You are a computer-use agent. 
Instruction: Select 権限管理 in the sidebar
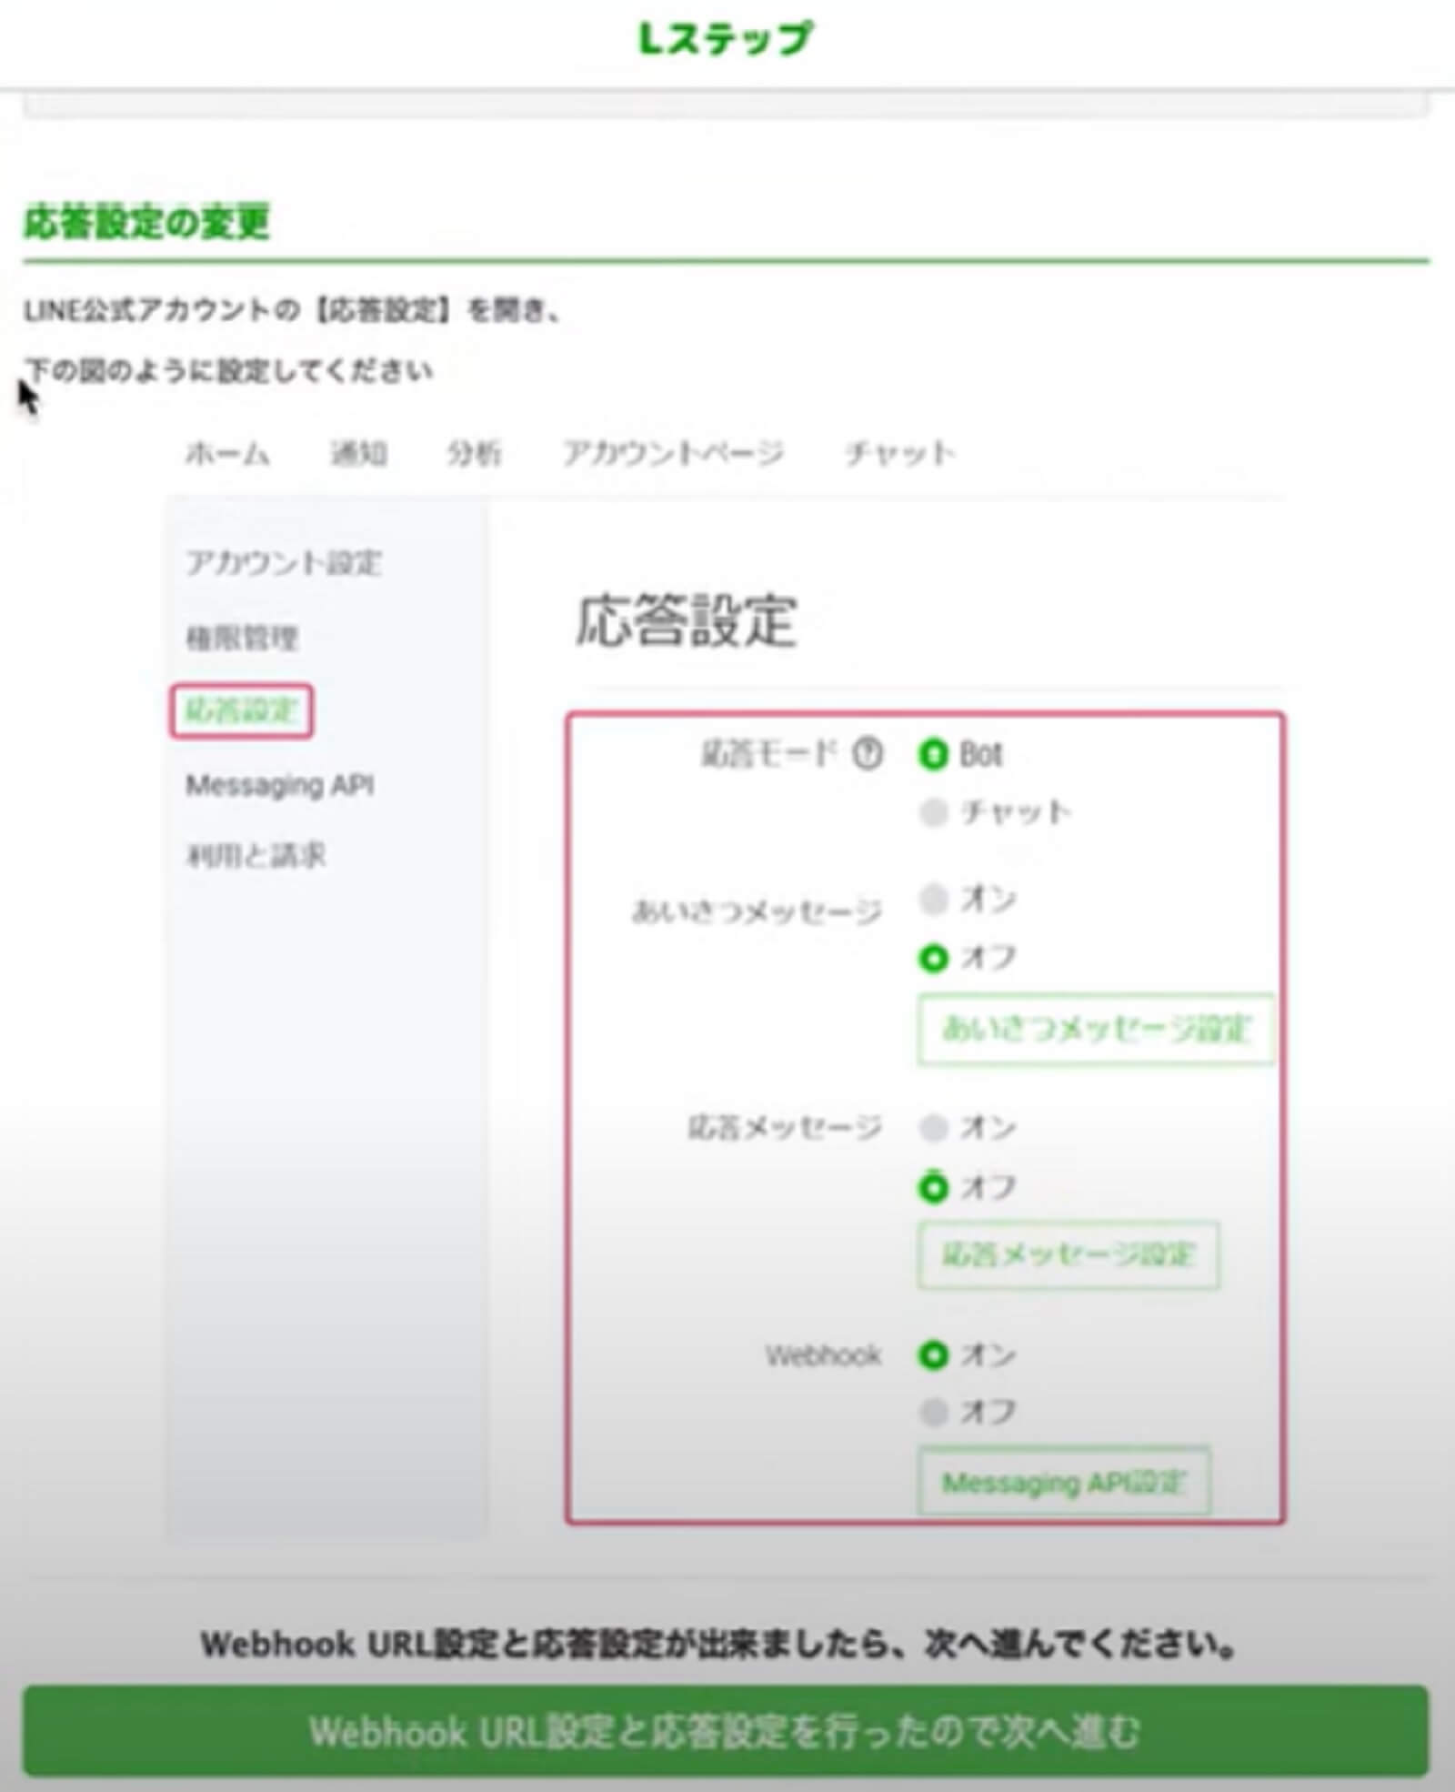242,638
